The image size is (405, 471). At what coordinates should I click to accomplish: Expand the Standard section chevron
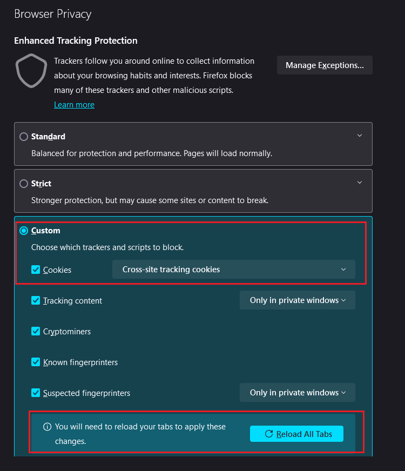click(x=359, y=136)
